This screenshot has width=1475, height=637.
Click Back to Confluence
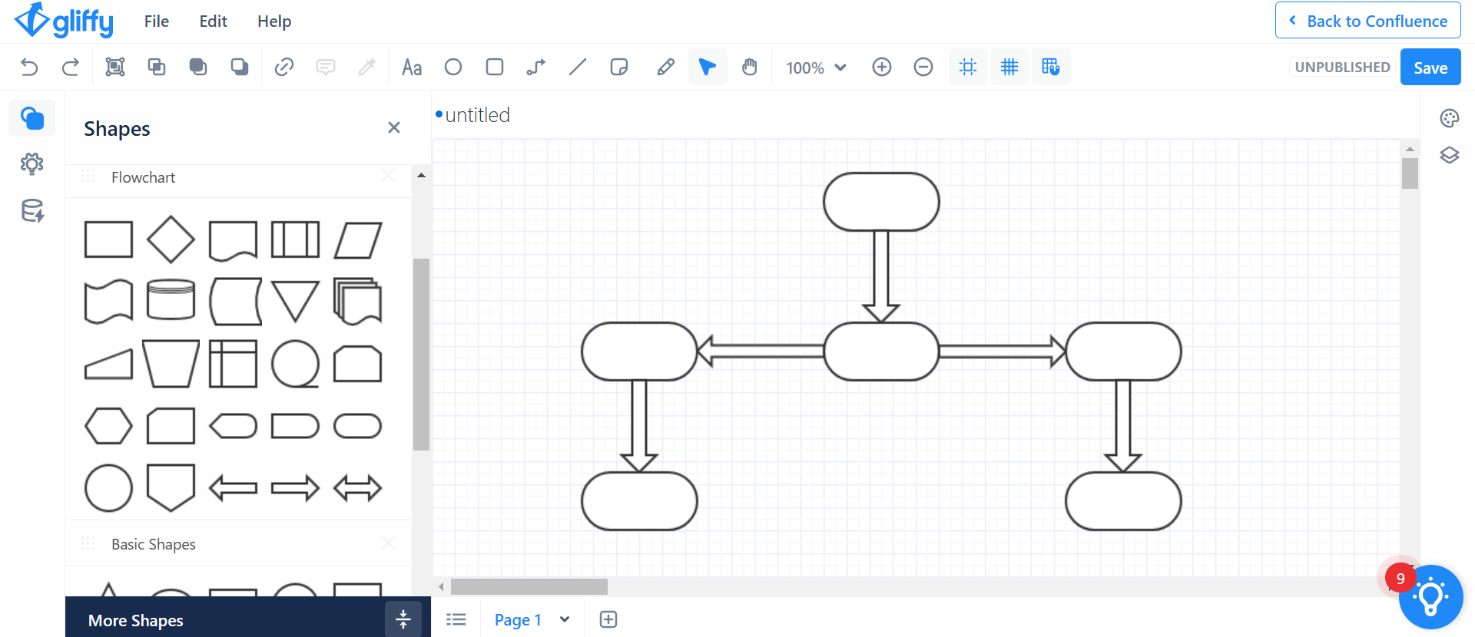[x=1367, y=21]
